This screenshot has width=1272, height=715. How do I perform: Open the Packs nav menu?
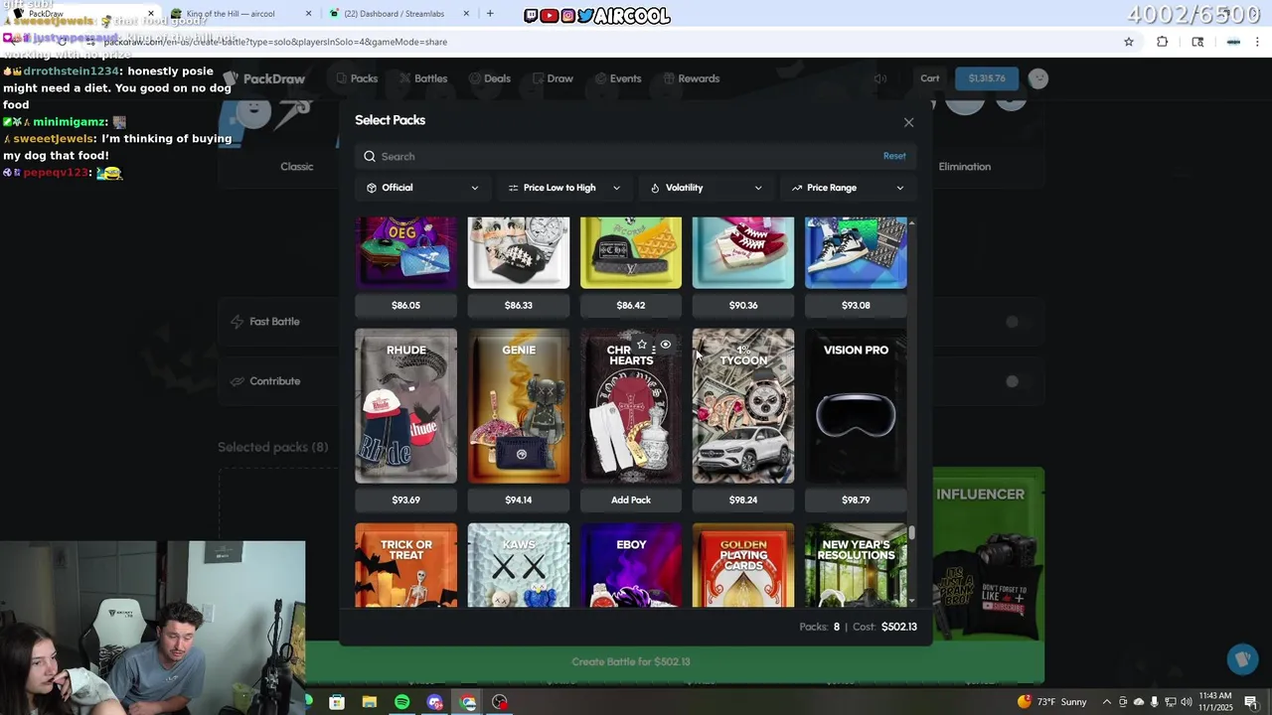coord(357,78)
